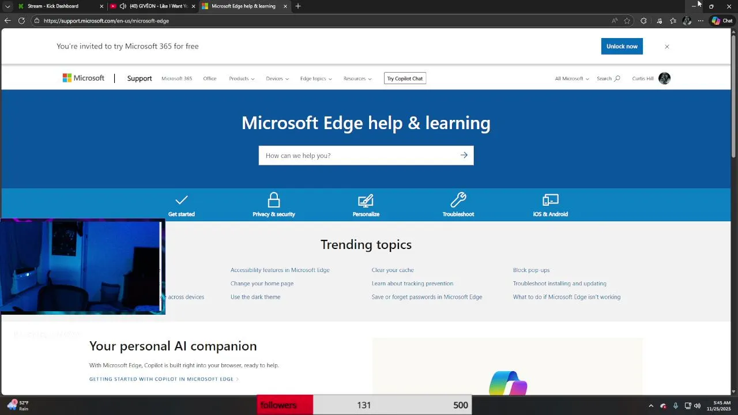Expand the Devices dropdown

(x=277, y=78)
